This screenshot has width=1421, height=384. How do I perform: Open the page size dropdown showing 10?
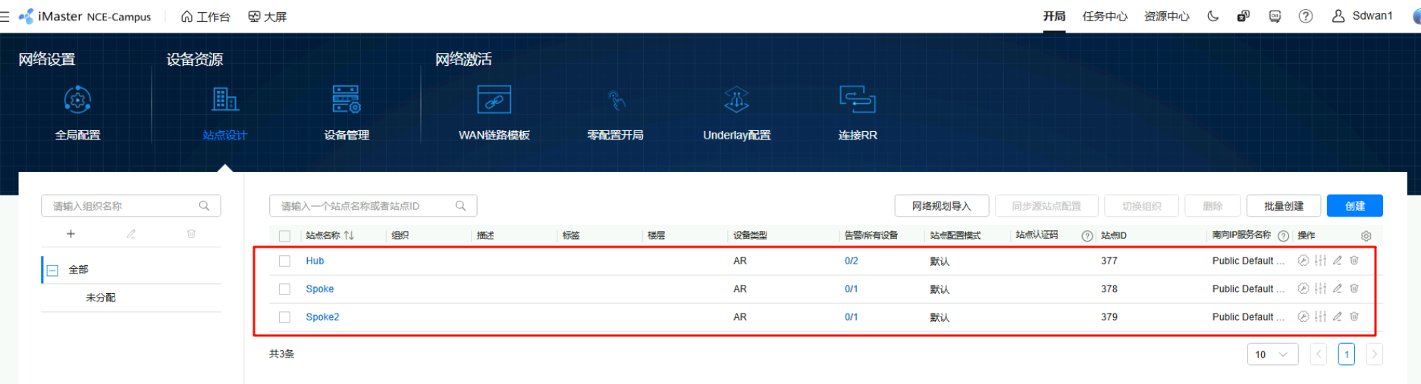tap(1272, 354)
